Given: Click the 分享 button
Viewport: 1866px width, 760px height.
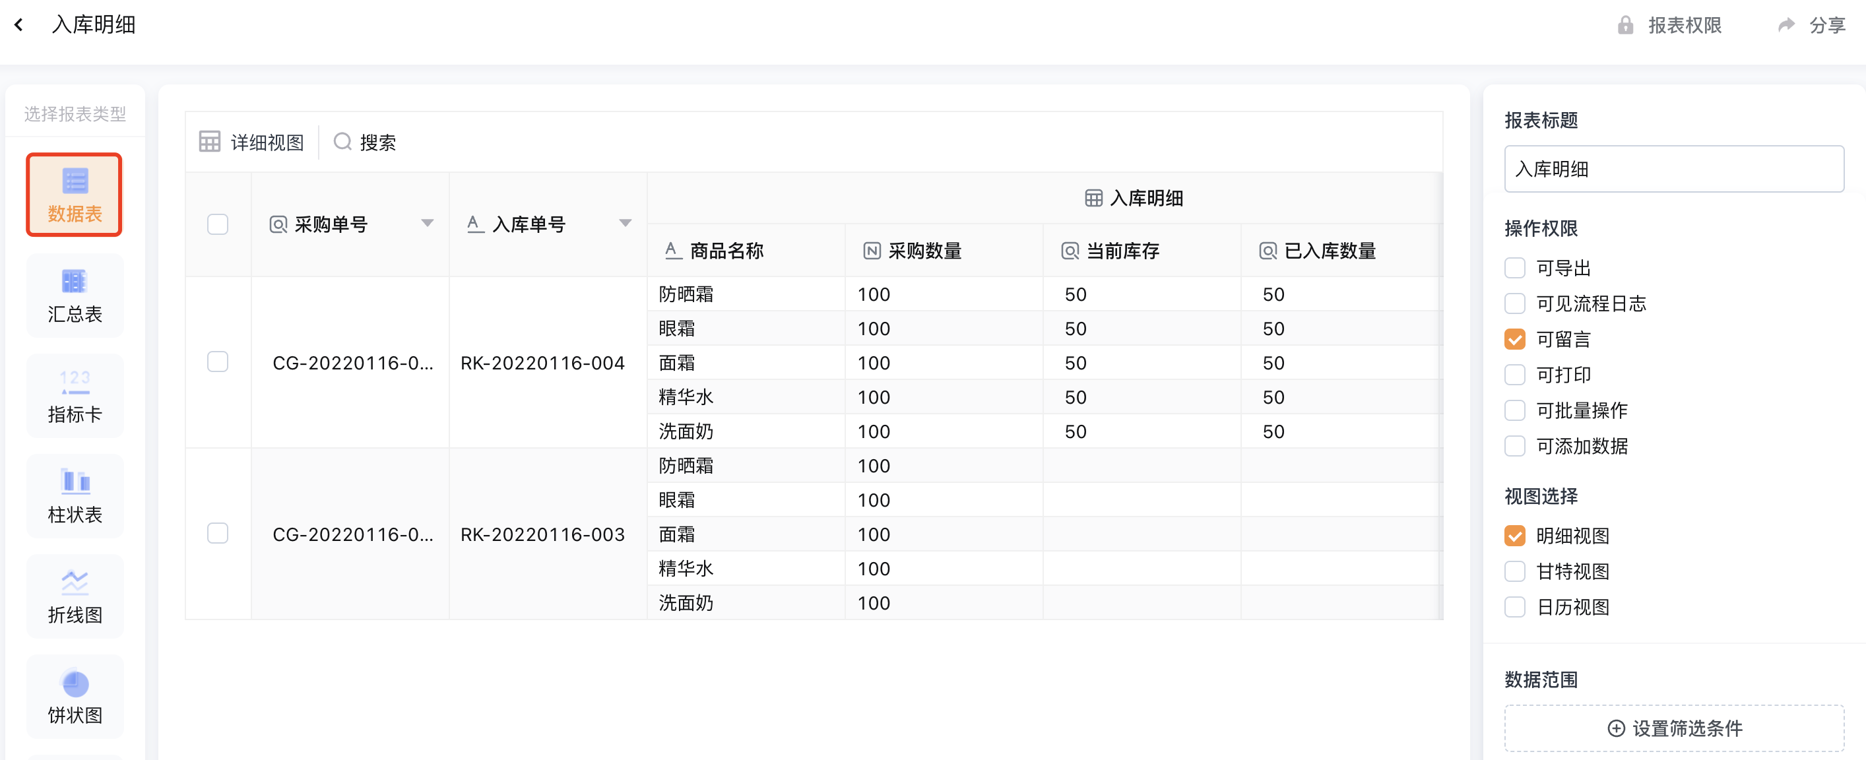Looking at the screenshot, I should pos(1812,25).
